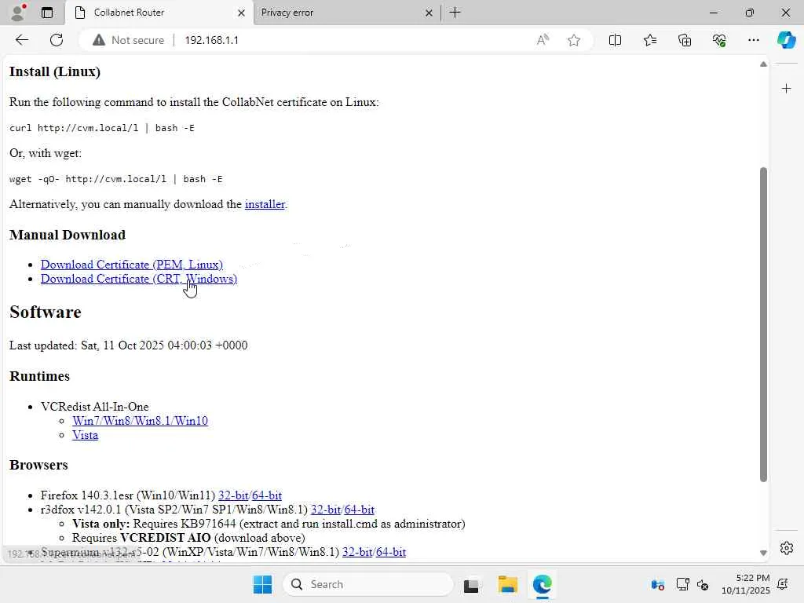Open Browser essentials heart icon

coord(719,40)
